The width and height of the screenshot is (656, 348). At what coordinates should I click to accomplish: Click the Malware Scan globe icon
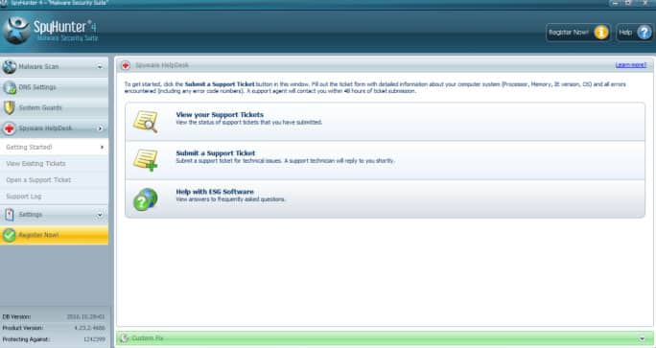point(10,67)
